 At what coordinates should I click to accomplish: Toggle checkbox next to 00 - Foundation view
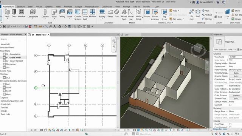click(x=4, y=54)
